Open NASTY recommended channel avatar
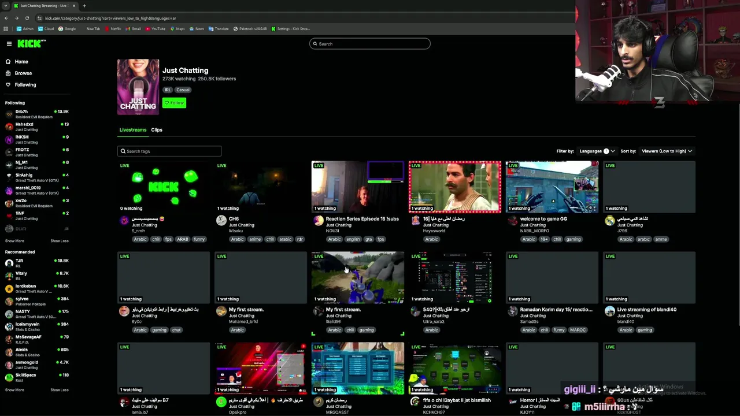The width and height of the screenshot is (740, 416). [x=9, y=314]
